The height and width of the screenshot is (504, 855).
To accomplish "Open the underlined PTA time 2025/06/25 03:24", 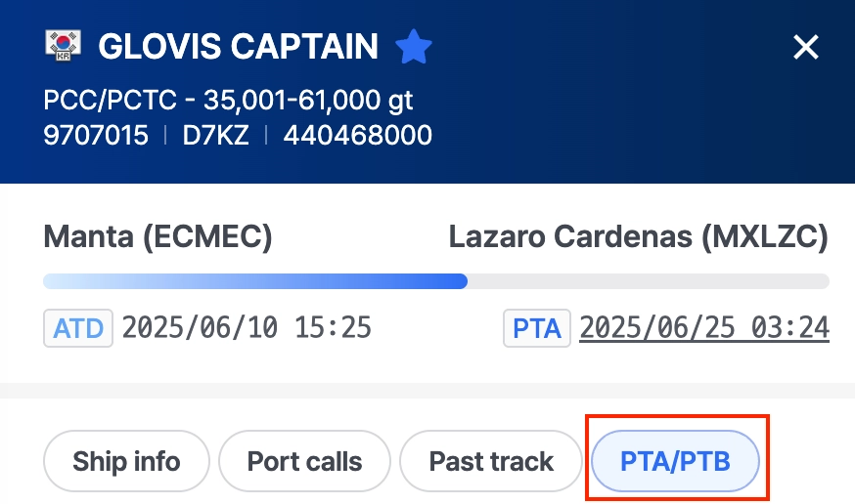I will click(x=704, y=327).
